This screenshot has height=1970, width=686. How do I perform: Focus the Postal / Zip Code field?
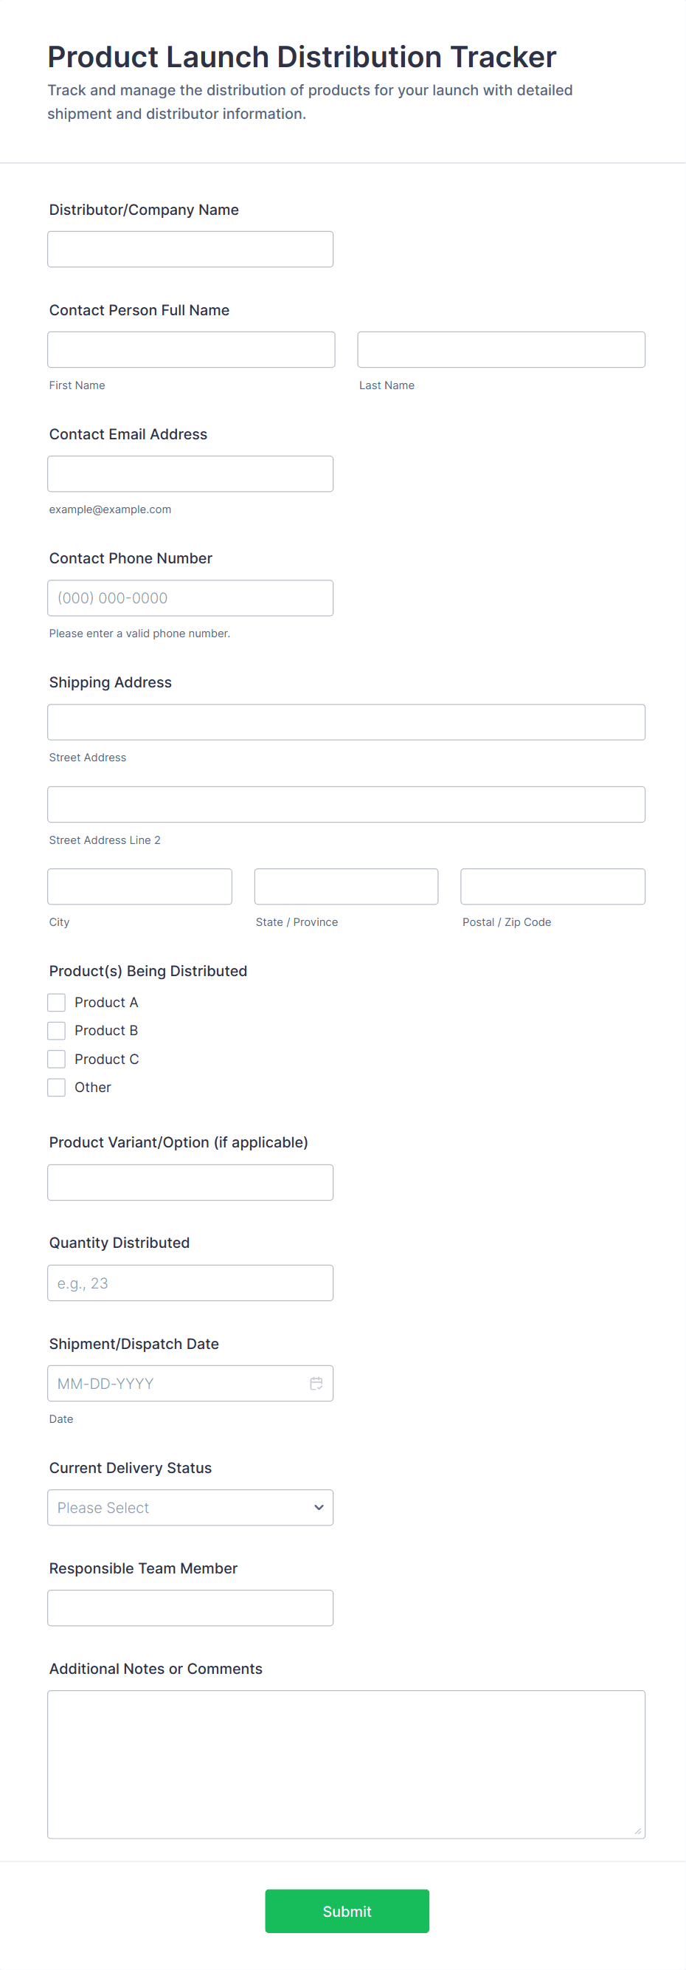(x=552, y=886)
